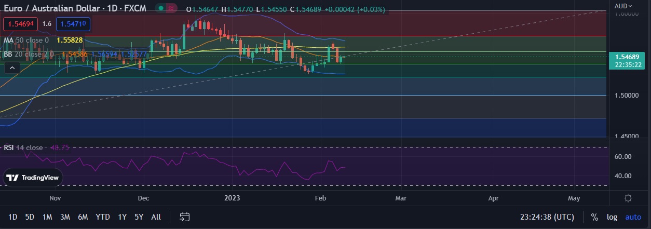Switch to the 6M range
The width and height of the screenshot is (651, 229).
(83, 217)
